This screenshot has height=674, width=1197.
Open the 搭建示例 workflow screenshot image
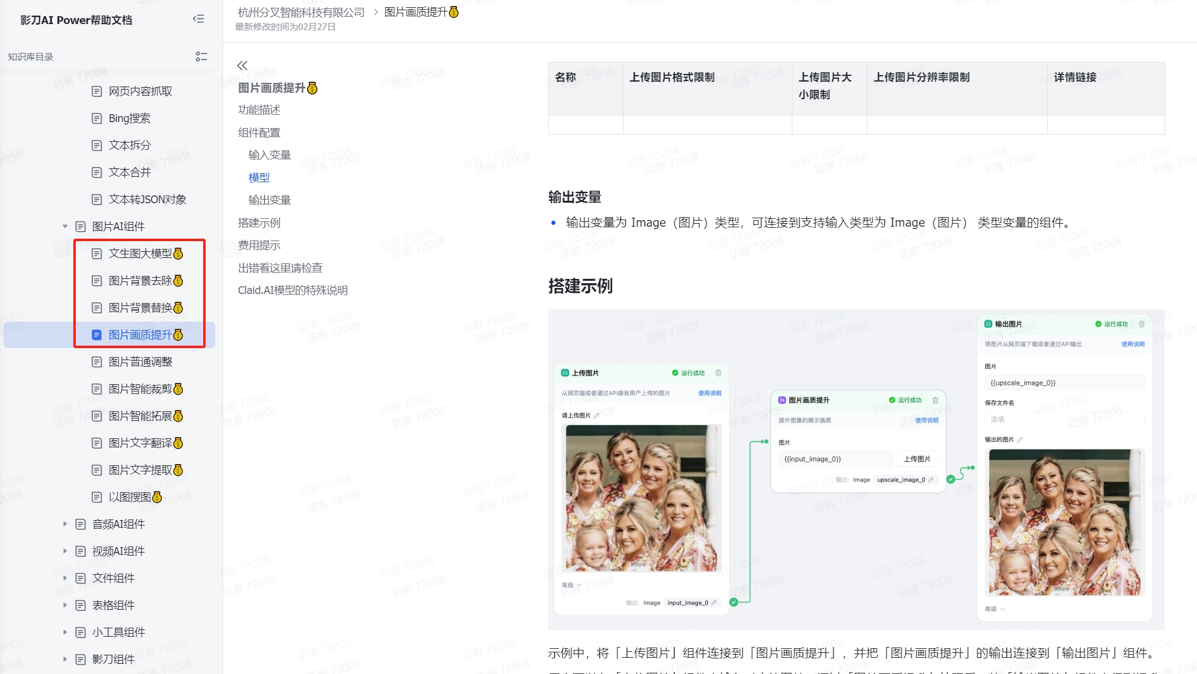(x=856, y=470)
